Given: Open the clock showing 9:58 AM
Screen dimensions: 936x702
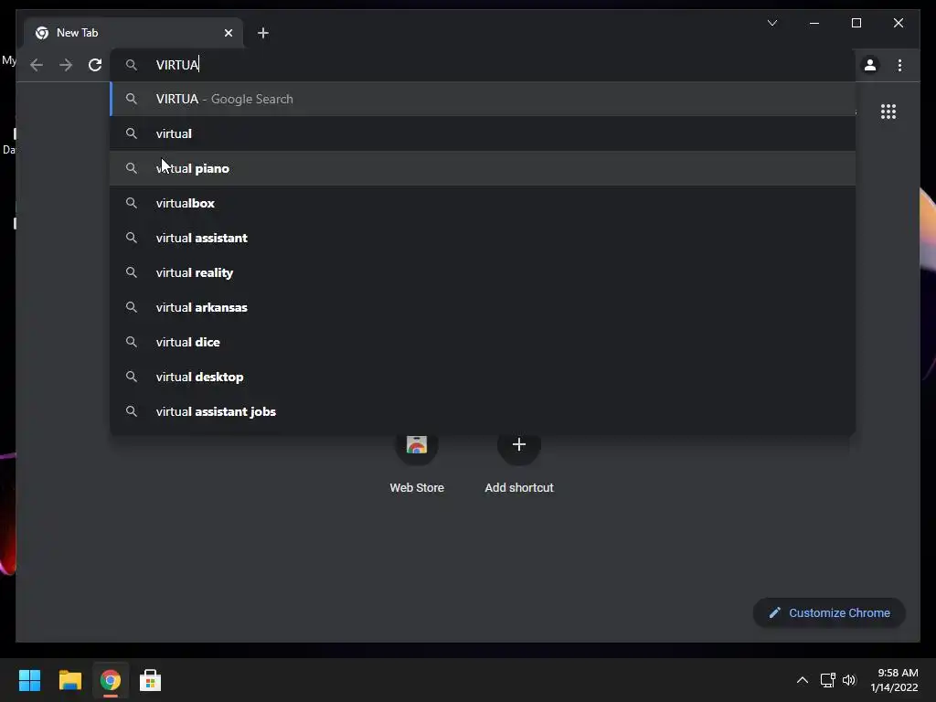Looking at the screenshot, I should coord(894,680).
